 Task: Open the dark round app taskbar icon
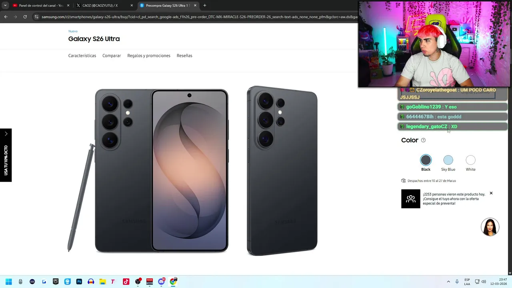32,282
